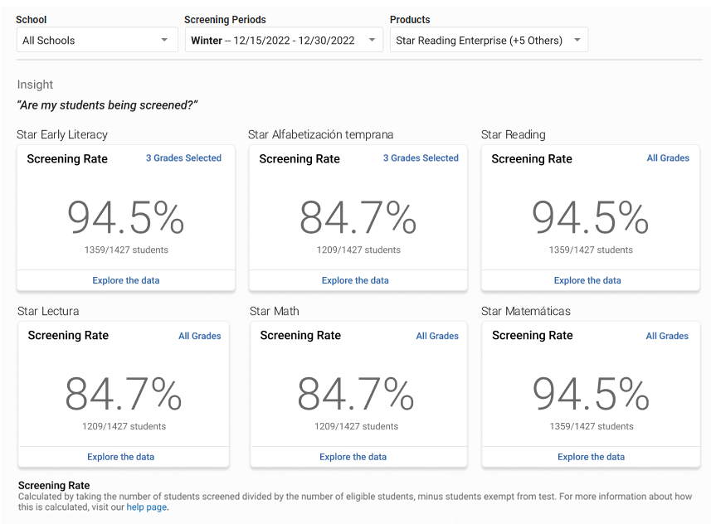The width and height of the screenshot is (711, 524).
Task: Open the Products selector arrow
Action: click(x=577, y=39)
